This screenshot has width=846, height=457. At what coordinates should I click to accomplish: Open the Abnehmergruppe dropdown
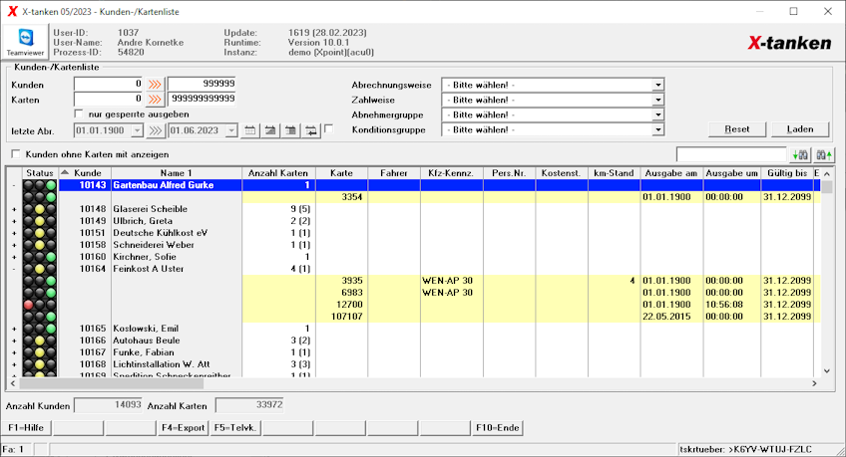coord(657,114)
